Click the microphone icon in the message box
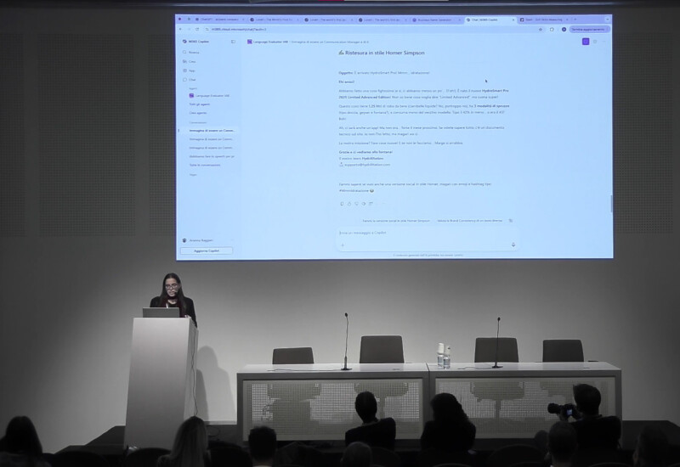The height and width of the screenshot is (467, 680). pos(513,245)
